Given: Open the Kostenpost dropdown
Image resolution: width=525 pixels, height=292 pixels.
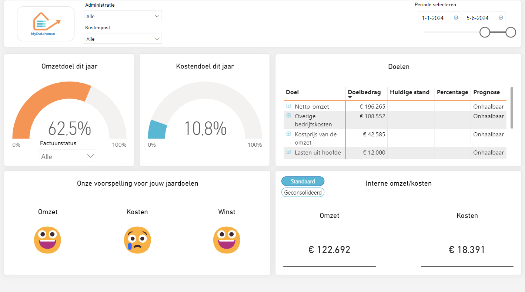Looking at the screenshot, I should pyautogui.click(x=123, y=39).
